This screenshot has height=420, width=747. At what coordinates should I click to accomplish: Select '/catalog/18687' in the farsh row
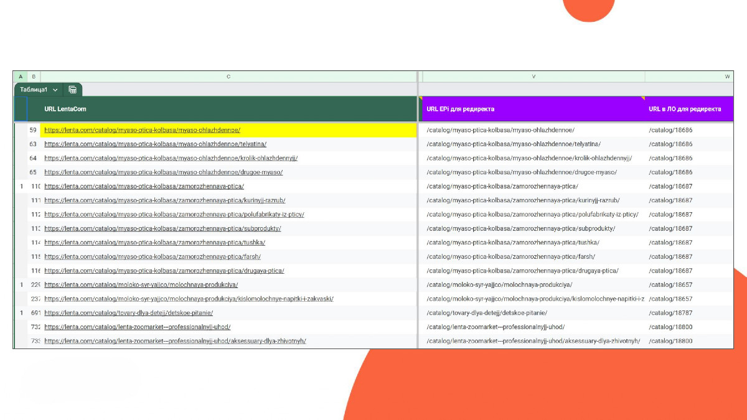(x=689, y=256)
